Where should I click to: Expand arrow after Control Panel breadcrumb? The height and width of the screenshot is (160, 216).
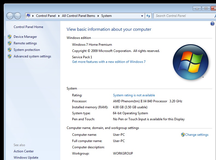59,16
